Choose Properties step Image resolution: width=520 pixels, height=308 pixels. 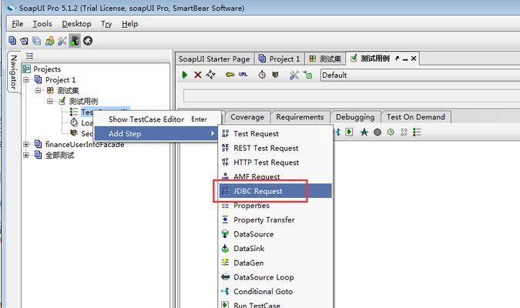(276, 206)
